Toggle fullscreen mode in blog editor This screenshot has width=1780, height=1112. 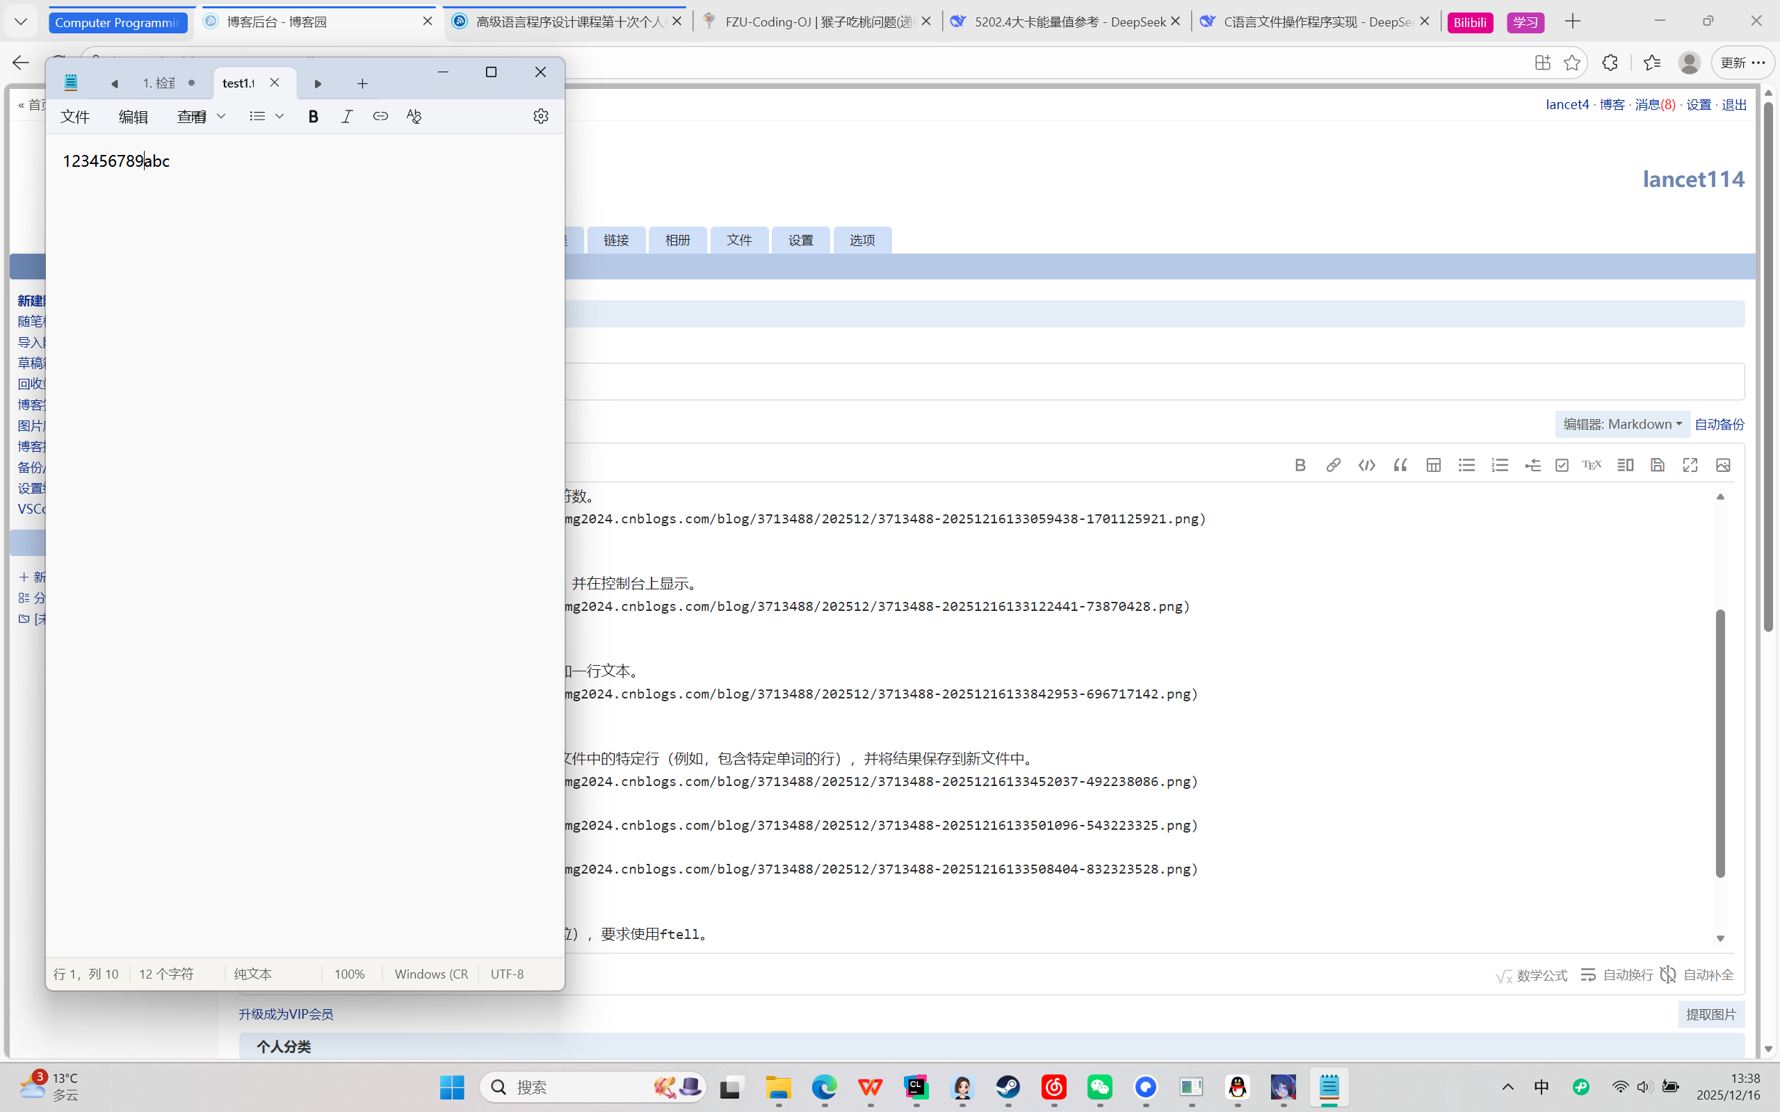(x=1690, y=465)
